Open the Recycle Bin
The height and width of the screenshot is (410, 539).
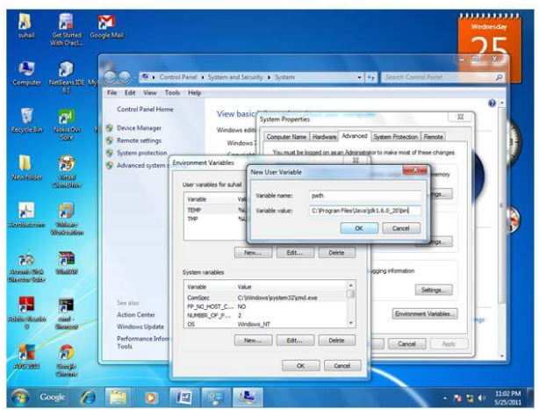(x=26, y=120)
